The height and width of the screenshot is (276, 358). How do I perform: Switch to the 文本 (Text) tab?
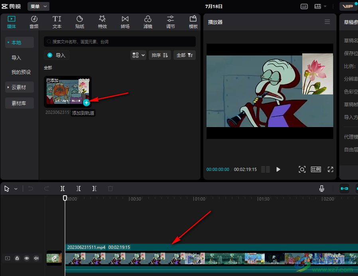coord(57,22)
